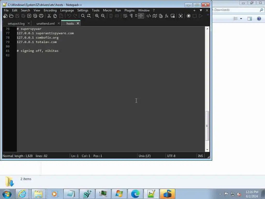
Task: Open Explorer view options dropdown arrow
Action: 241,19
